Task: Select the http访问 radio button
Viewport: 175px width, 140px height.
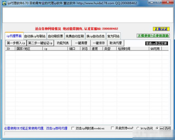Action: point(138,128)
